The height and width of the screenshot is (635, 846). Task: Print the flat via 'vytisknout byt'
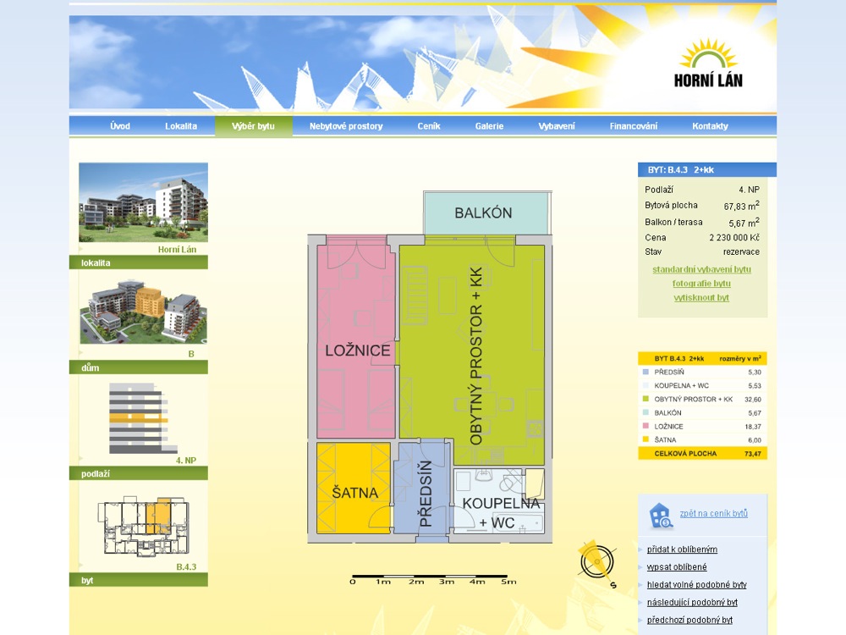(701, 298)
